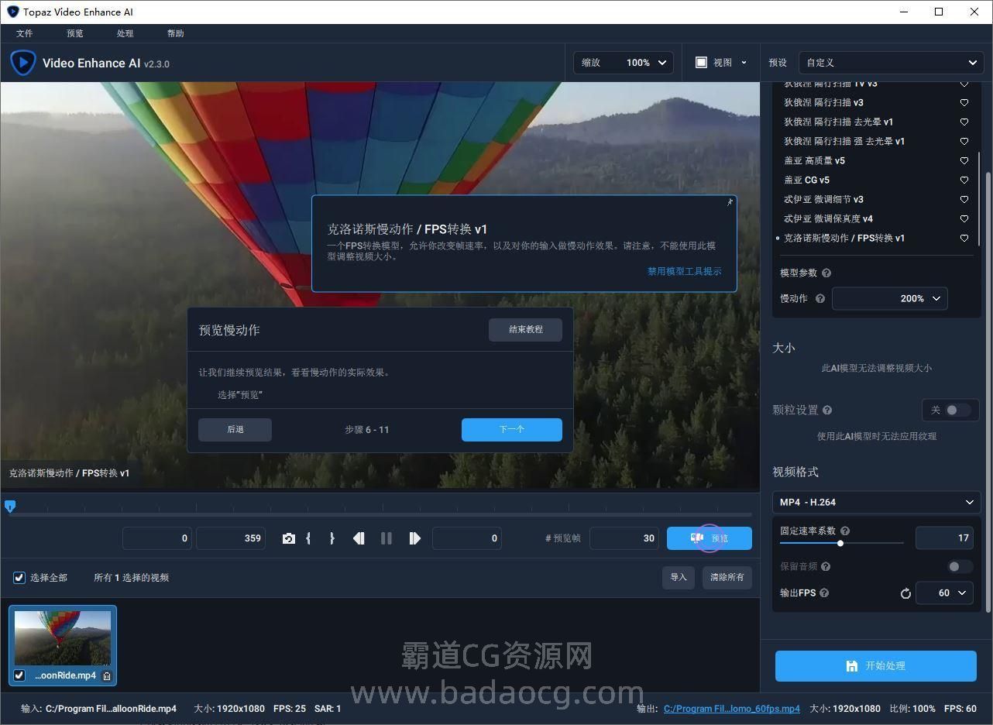
Task: Open the 缩放 100% zoom dropdown
Action: click(624, 63)
